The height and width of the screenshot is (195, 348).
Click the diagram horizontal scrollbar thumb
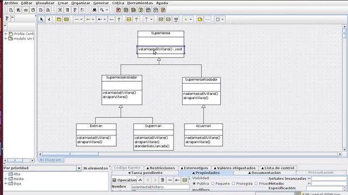pos(70,154)
